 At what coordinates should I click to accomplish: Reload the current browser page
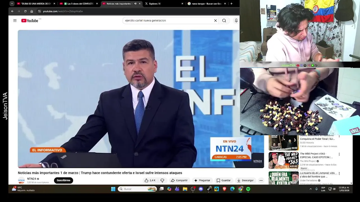point(25,11)
